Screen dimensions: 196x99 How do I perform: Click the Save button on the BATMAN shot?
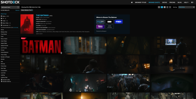(23, 38)
